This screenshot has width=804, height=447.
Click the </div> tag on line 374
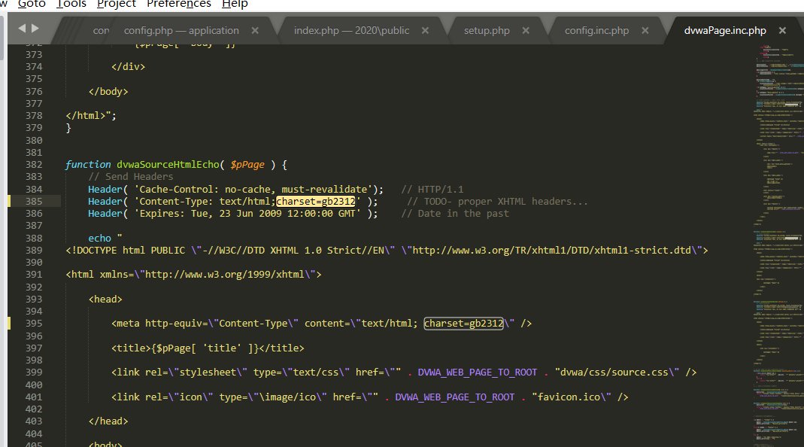click(x=128, y=67)
